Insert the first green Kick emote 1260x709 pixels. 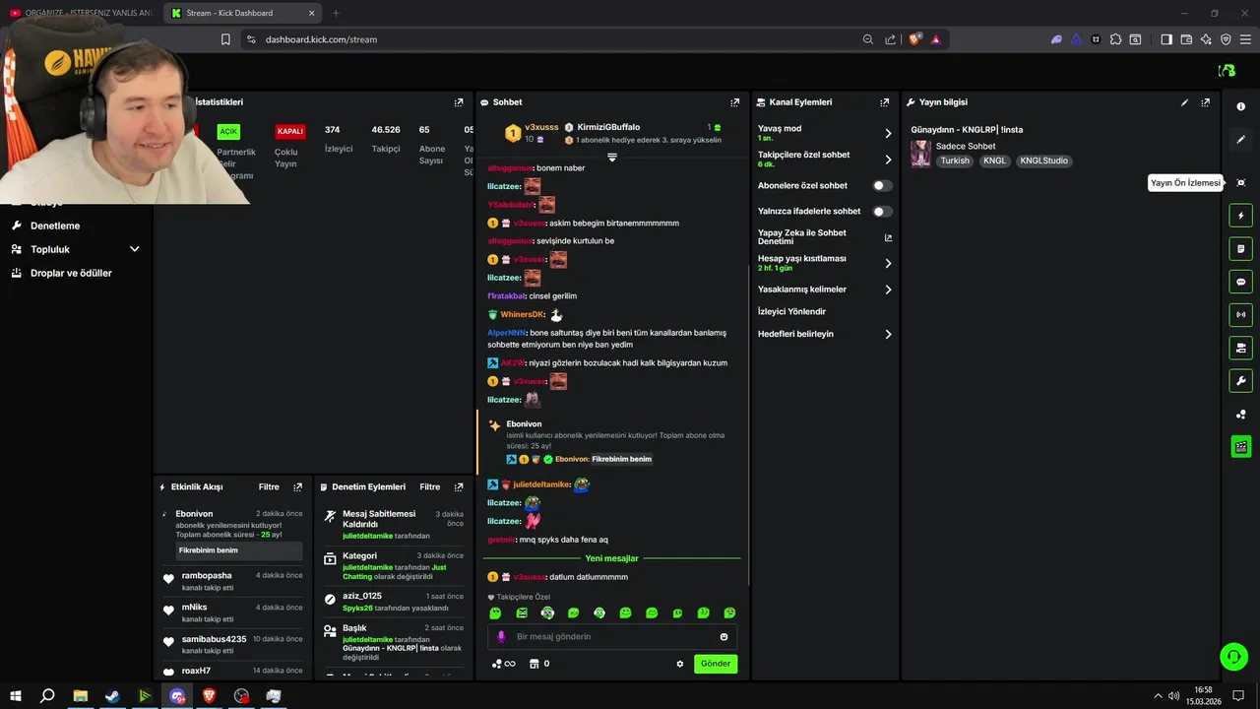(495, 612)
